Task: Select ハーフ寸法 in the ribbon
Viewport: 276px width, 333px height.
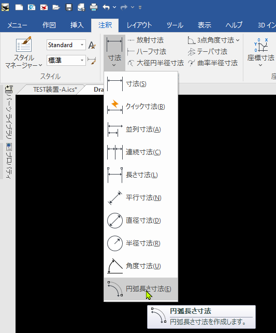Action: point(147,52)
